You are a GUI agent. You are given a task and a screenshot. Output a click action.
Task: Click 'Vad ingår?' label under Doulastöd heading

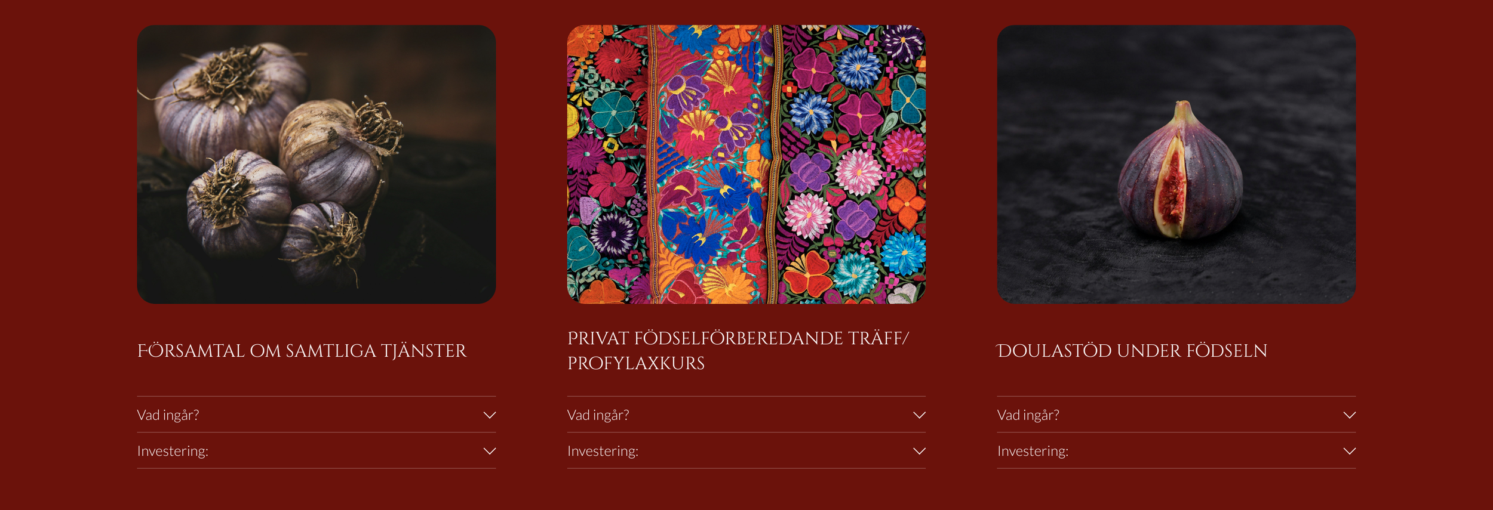tap(1028, 415)
